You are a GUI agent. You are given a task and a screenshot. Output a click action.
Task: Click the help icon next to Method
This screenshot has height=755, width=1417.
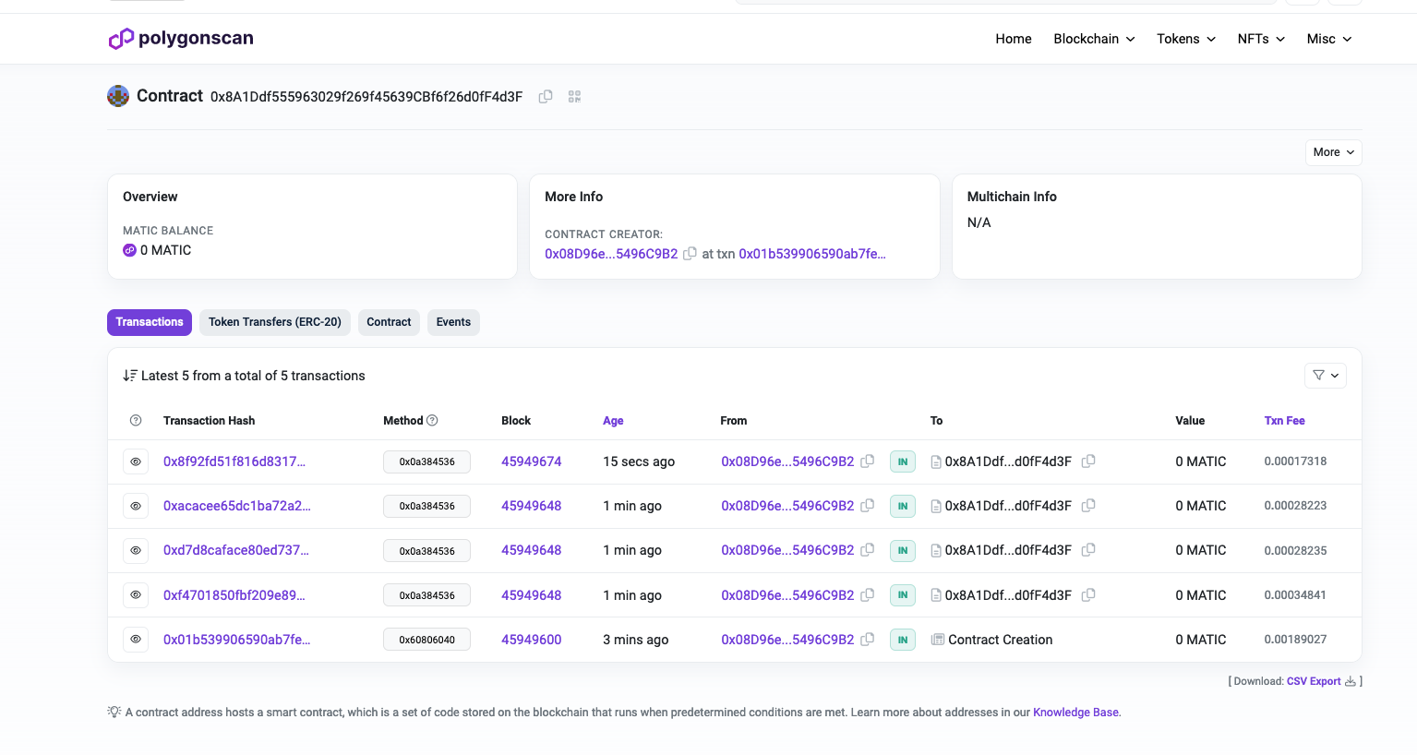[432, 421]
